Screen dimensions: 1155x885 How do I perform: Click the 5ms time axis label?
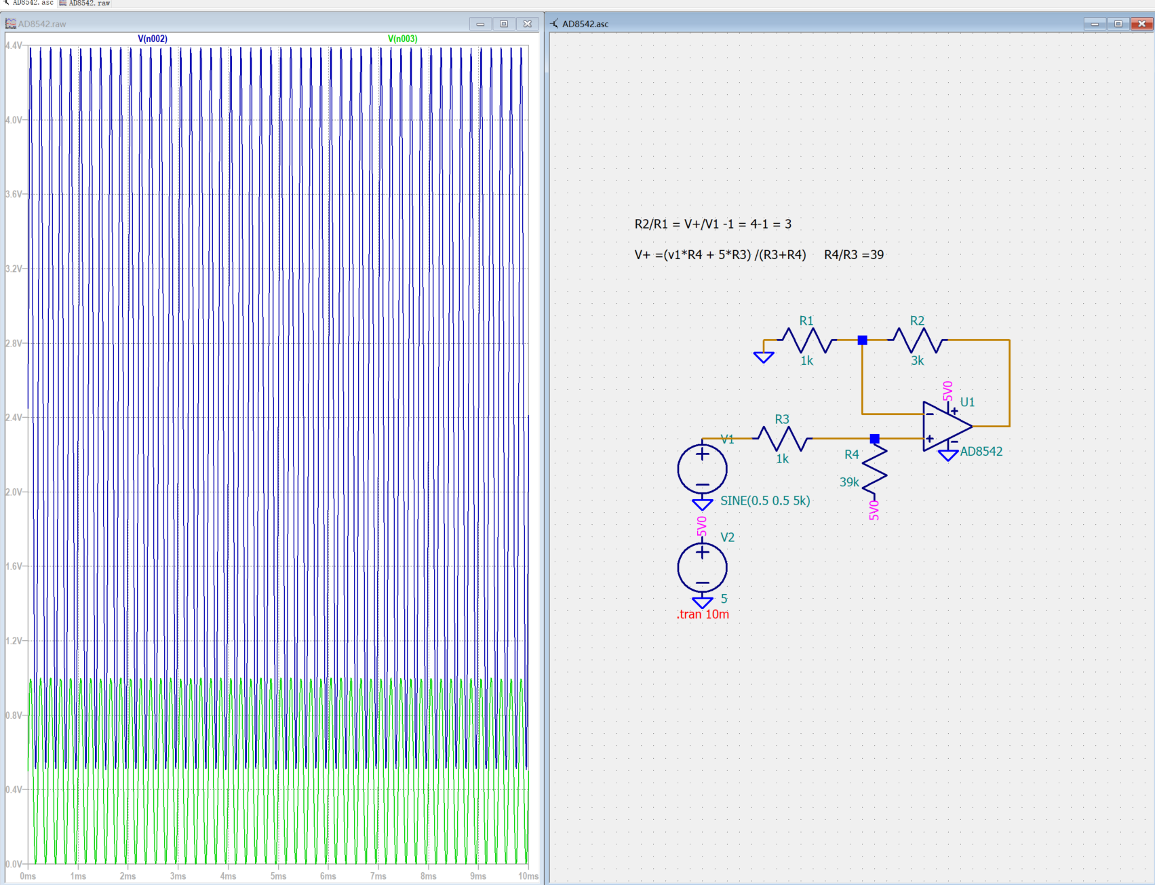click(x=278, y=876)
